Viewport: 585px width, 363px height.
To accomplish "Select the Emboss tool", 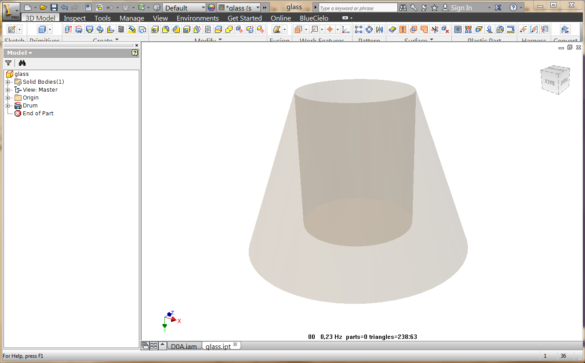I will pos(131,29).
